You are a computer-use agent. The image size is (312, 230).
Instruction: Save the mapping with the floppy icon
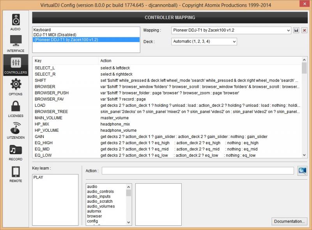[296, 30]
